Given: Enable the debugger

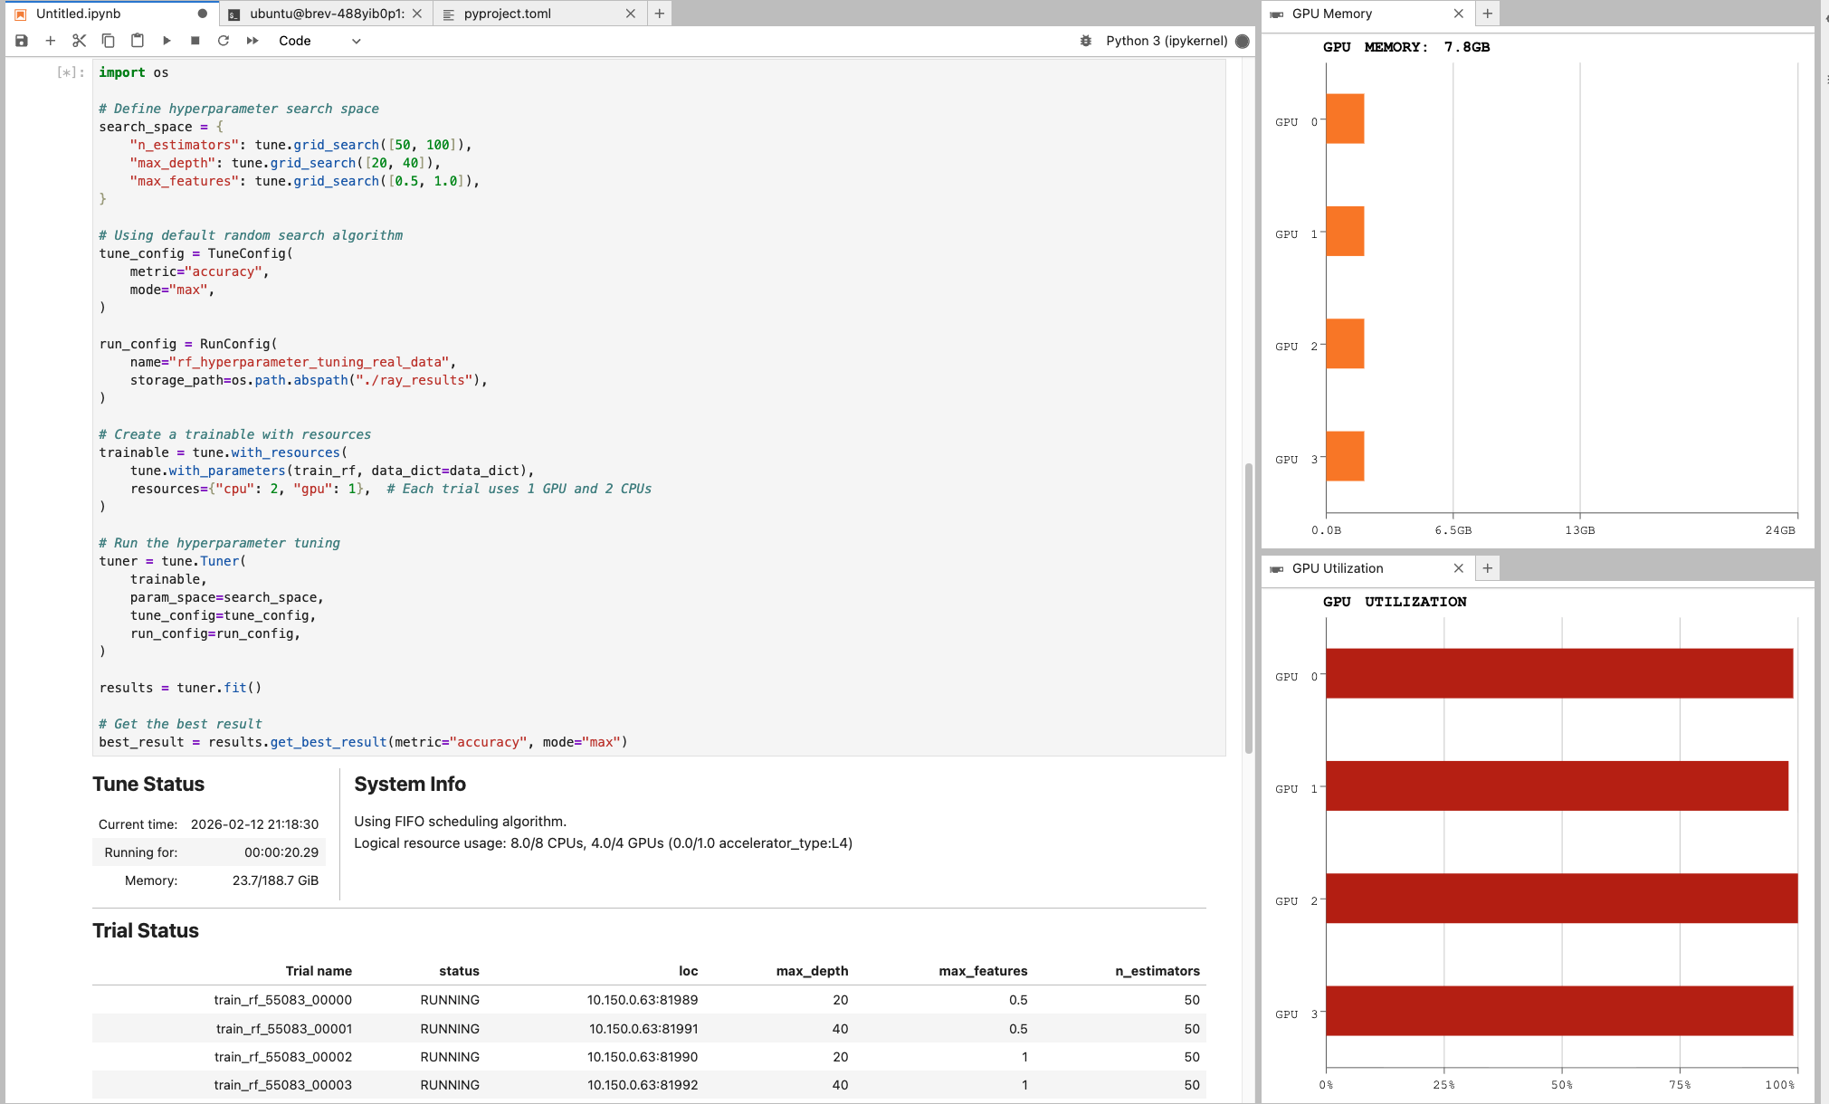Looking at the screenshot, I should pyautogui.click(x=1086, y=41).
